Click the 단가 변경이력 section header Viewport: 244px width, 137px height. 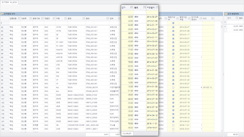pyautogui.click(x=234, y=14)
